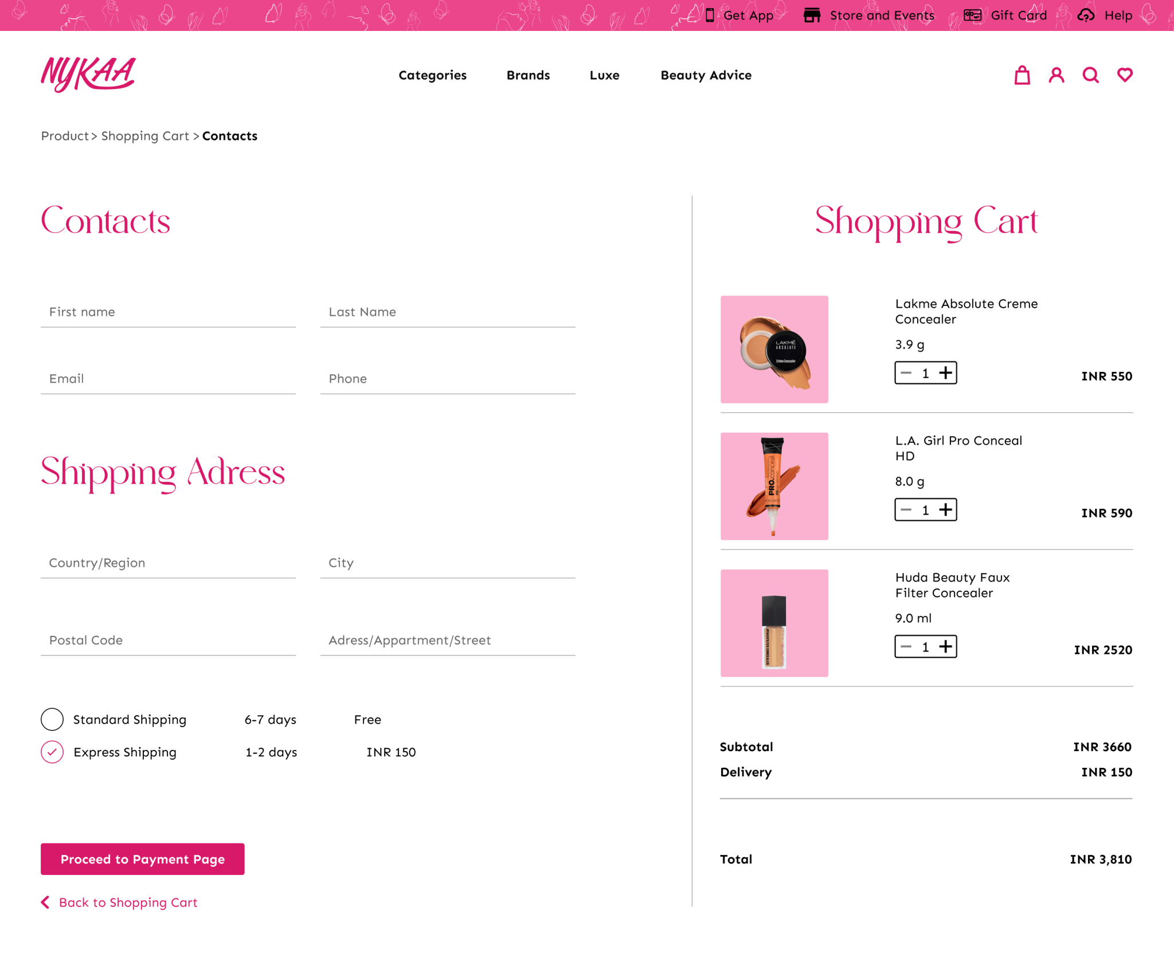Image resolution: width=1174 pixels, height=954 pixels.
Task: Open the Categories menu
Action: [x=432, y=75]
